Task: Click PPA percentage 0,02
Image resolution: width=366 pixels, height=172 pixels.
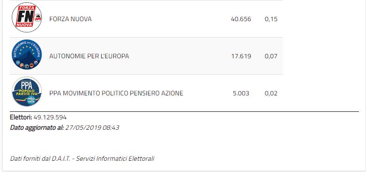Action: pyautogui.click(x=271, y=94)
